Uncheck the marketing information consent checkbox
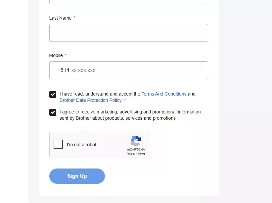The height and width of the screenshot is (203, 272). pyautogui.click(x=53, y=112)
